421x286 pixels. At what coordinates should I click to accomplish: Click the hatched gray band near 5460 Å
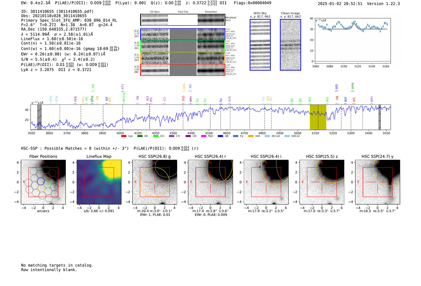coord(380,117)
